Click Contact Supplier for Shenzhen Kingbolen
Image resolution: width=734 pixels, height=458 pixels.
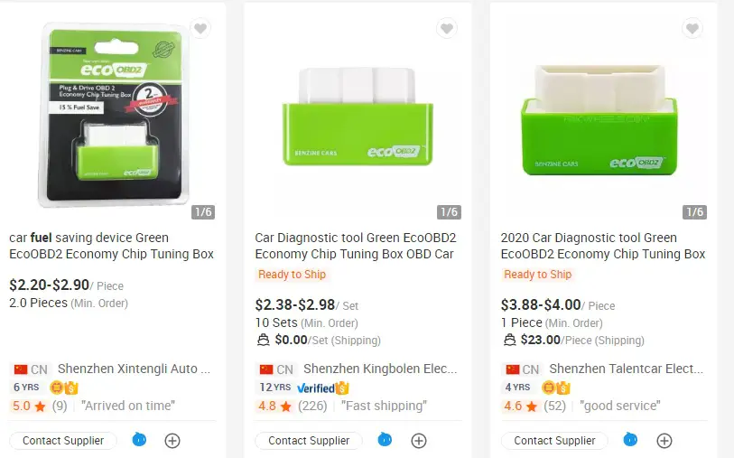pyautogui.click(x=309, y=441)
